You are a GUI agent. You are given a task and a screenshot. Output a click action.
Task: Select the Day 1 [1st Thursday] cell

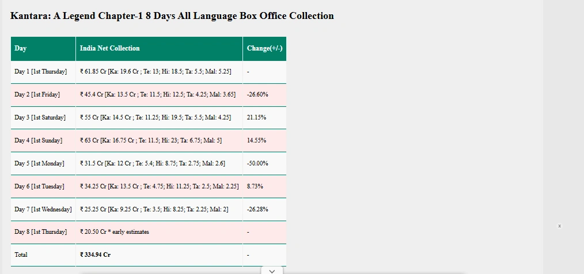[x=41, y=71]
